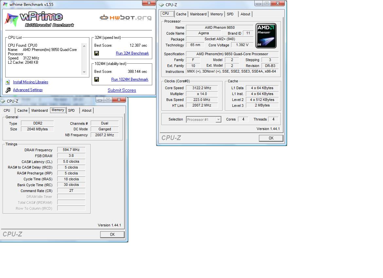Switch to Mainboard tab in memory CPU-Z window

[40, 110]
